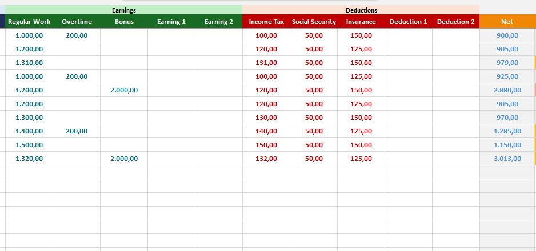Click the Regular Work column header

(x=29, y=22)
